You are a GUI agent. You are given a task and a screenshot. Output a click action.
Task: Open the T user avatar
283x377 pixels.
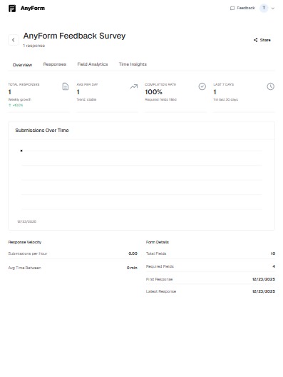point(264,8)
